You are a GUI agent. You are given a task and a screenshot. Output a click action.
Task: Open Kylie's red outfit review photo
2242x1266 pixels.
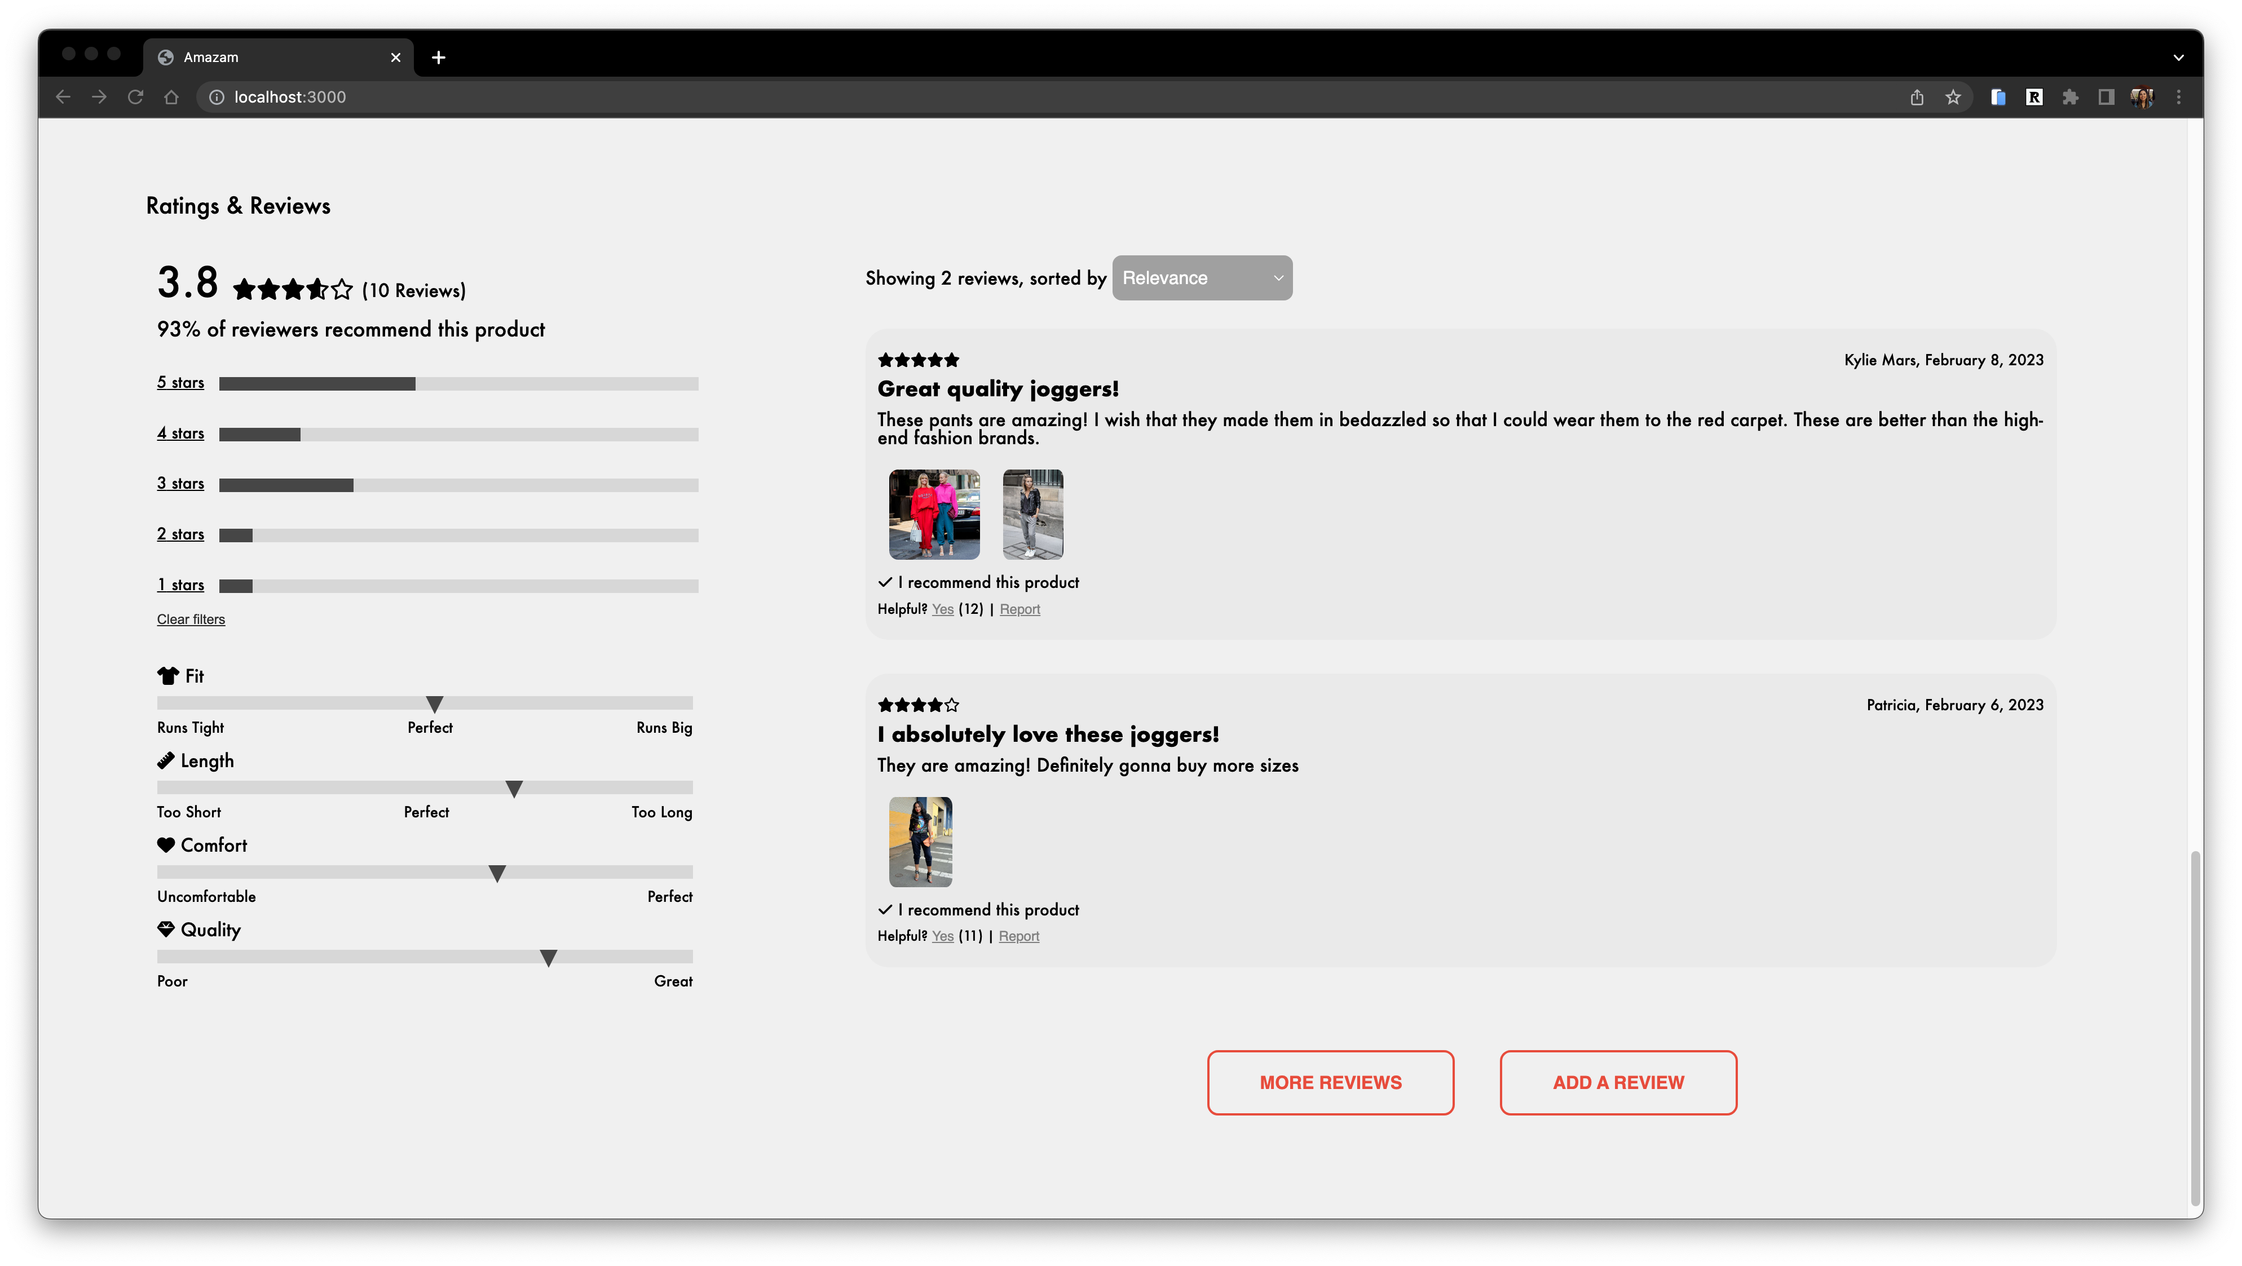pyautogui.click(x=934, y=514)
